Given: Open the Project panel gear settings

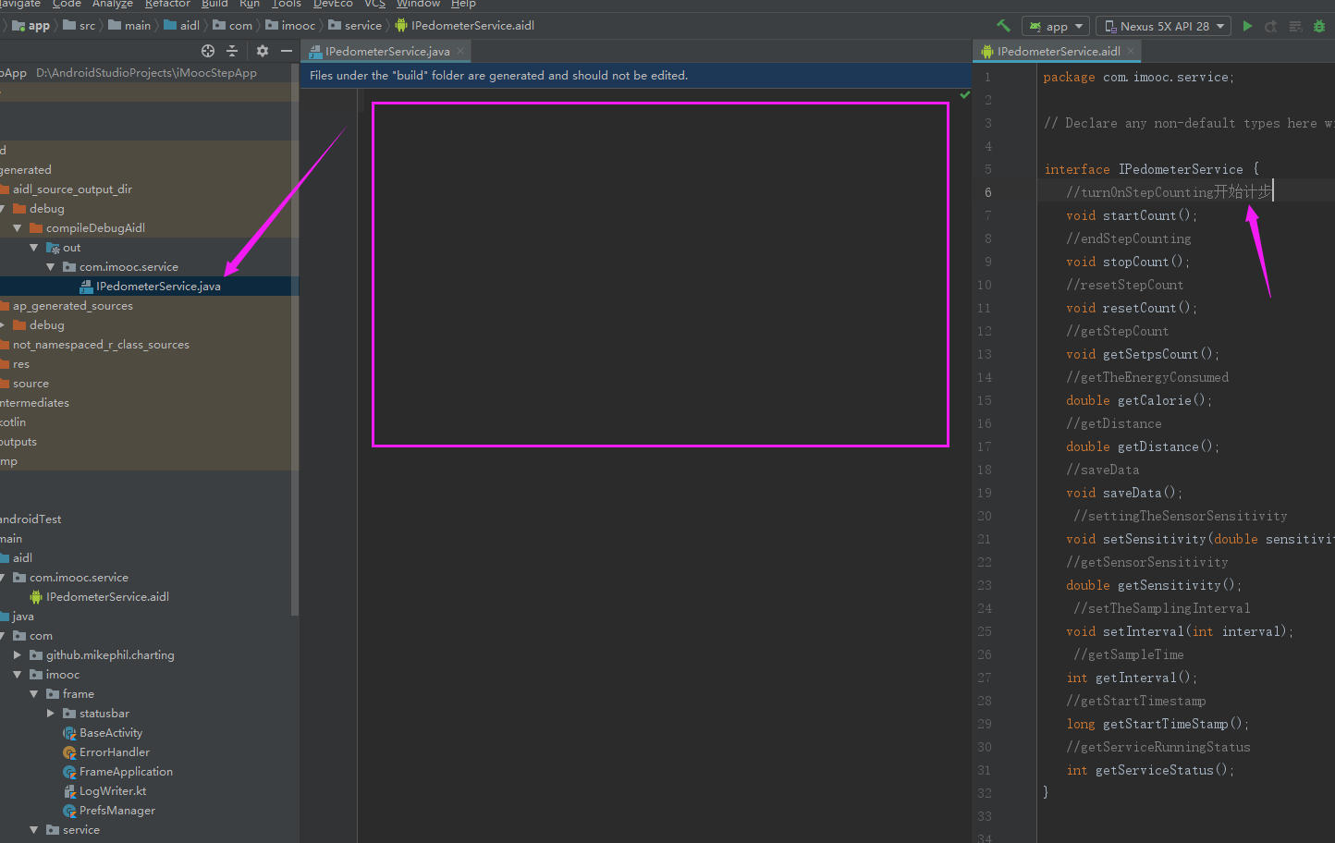Looking at the screenshot, I should click(x=263, y=51).
